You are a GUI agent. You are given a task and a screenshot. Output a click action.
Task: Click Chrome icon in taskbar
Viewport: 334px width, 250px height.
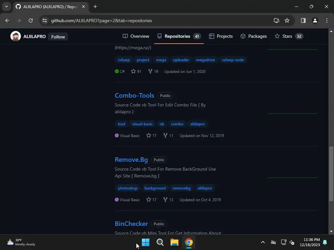[x=189, y=242]
